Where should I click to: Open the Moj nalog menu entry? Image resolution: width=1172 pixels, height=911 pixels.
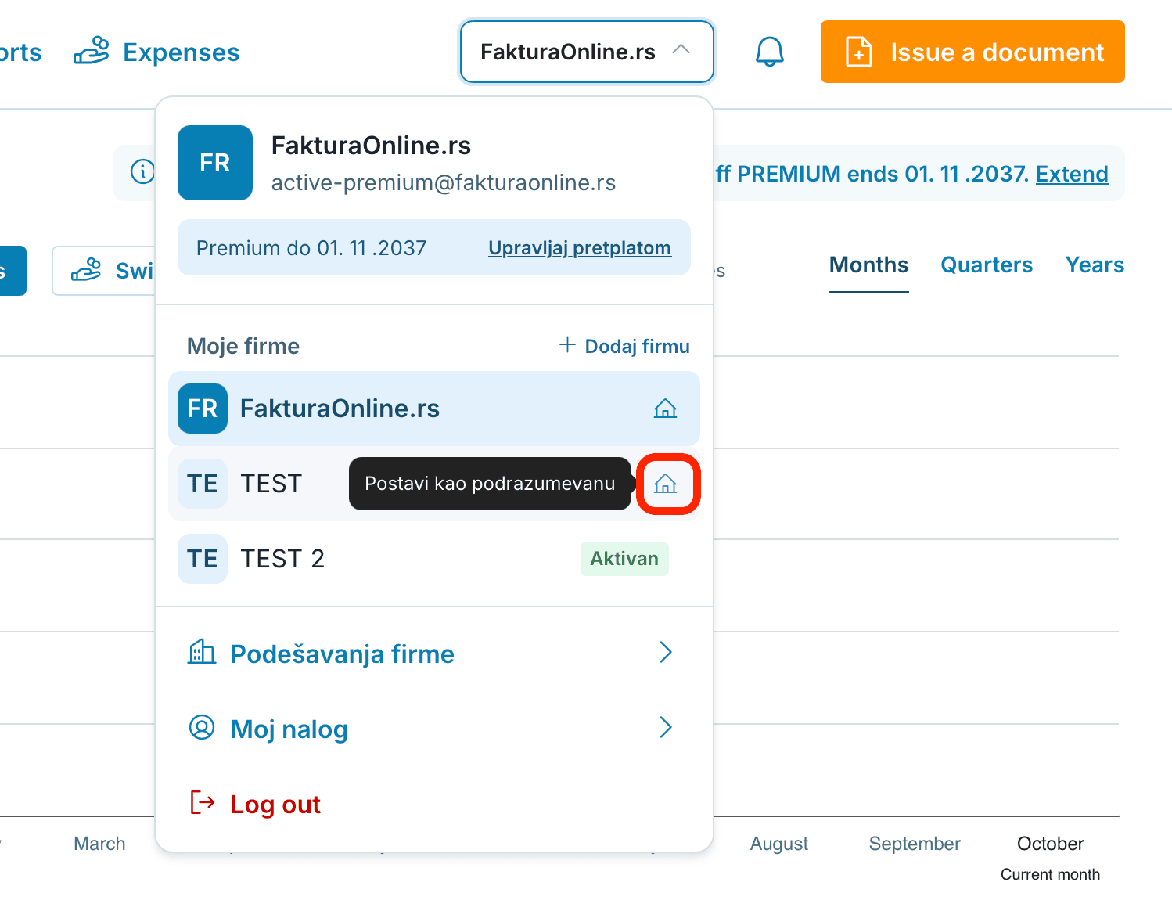click(x=434, y=728)
